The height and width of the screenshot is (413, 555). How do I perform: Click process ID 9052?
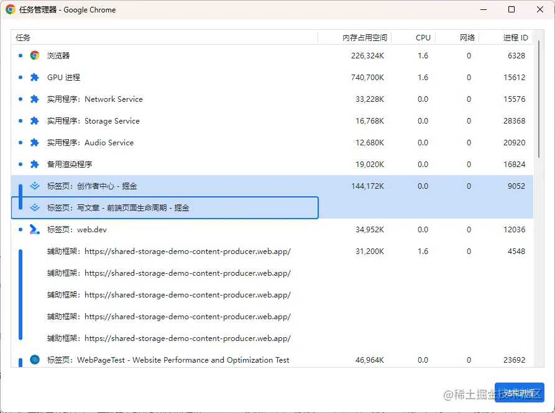[x=516, y=186]
